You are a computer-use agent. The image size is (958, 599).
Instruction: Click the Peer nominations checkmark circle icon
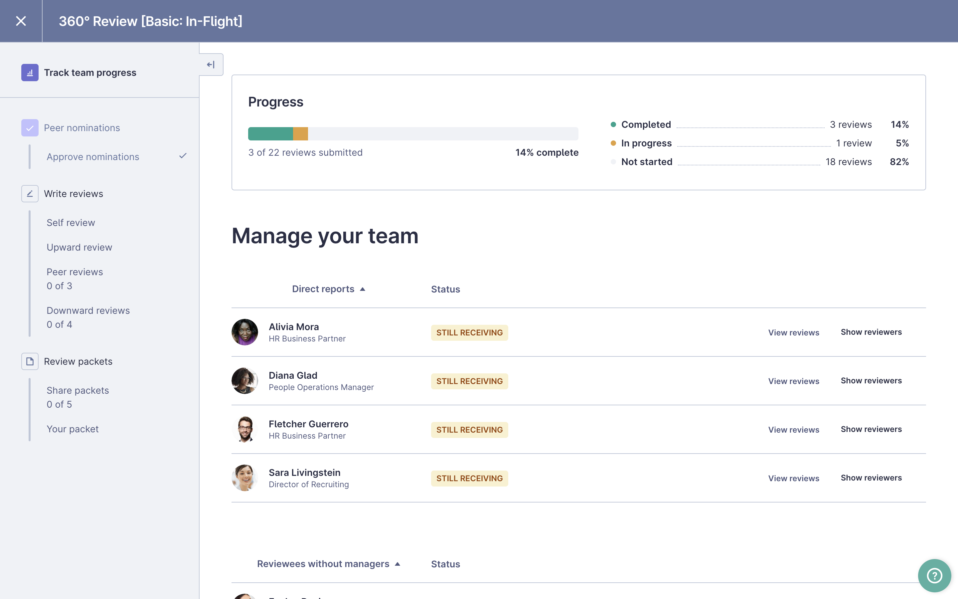click(30, 127)
